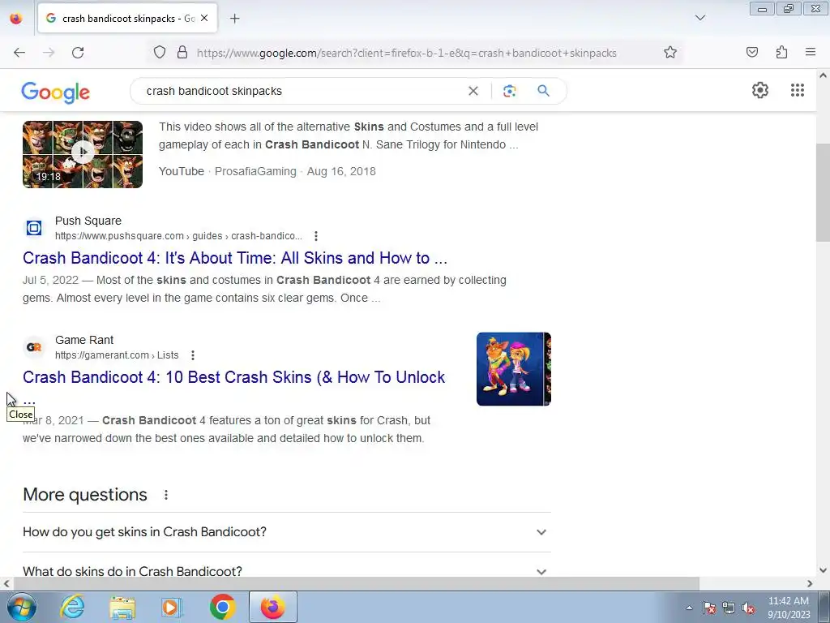Bookmark this page with the star

tap(670, 53)
